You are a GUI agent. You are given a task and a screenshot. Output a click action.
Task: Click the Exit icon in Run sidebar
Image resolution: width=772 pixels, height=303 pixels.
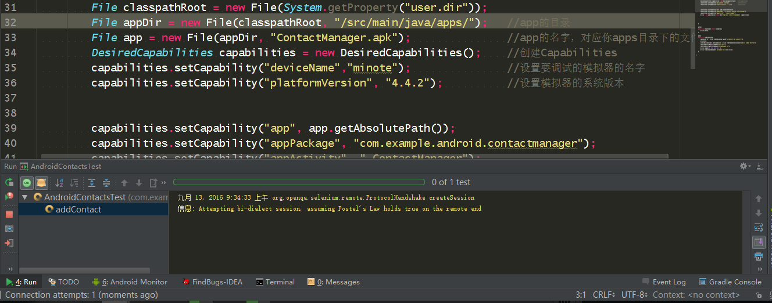(9, 244)
